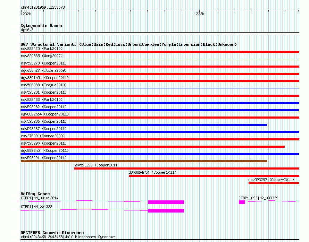Click the blue nsv822433 (Park2010) gain bar
309x242 pixels.
pos(160,103)
